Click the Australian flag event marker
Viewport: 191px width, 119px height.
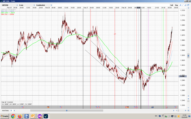pyautogui.click(x=152, y=107)
